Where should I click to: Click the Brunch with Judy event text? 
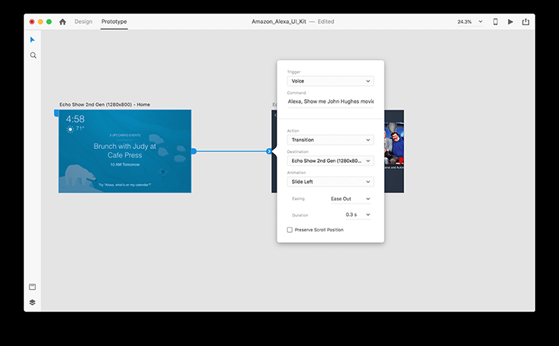tap(125, 150)
